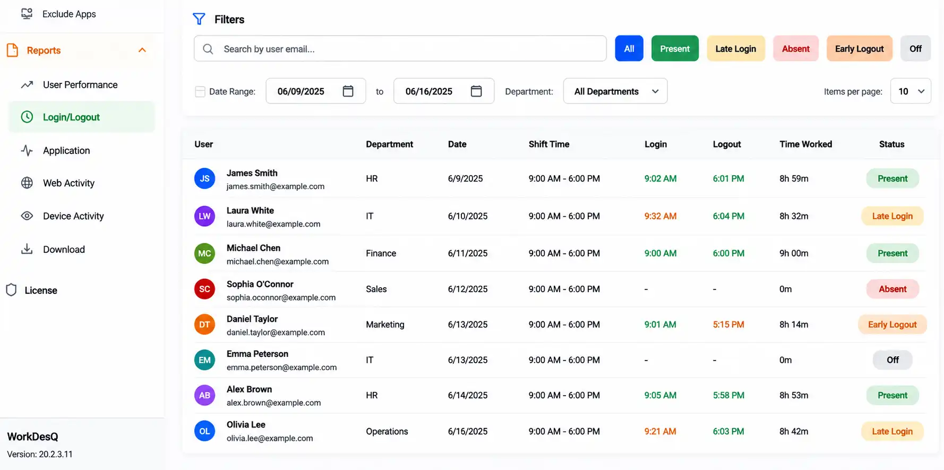Filter by Off status
The width and height of the screenshot is (944, 470).
[916, 48]
